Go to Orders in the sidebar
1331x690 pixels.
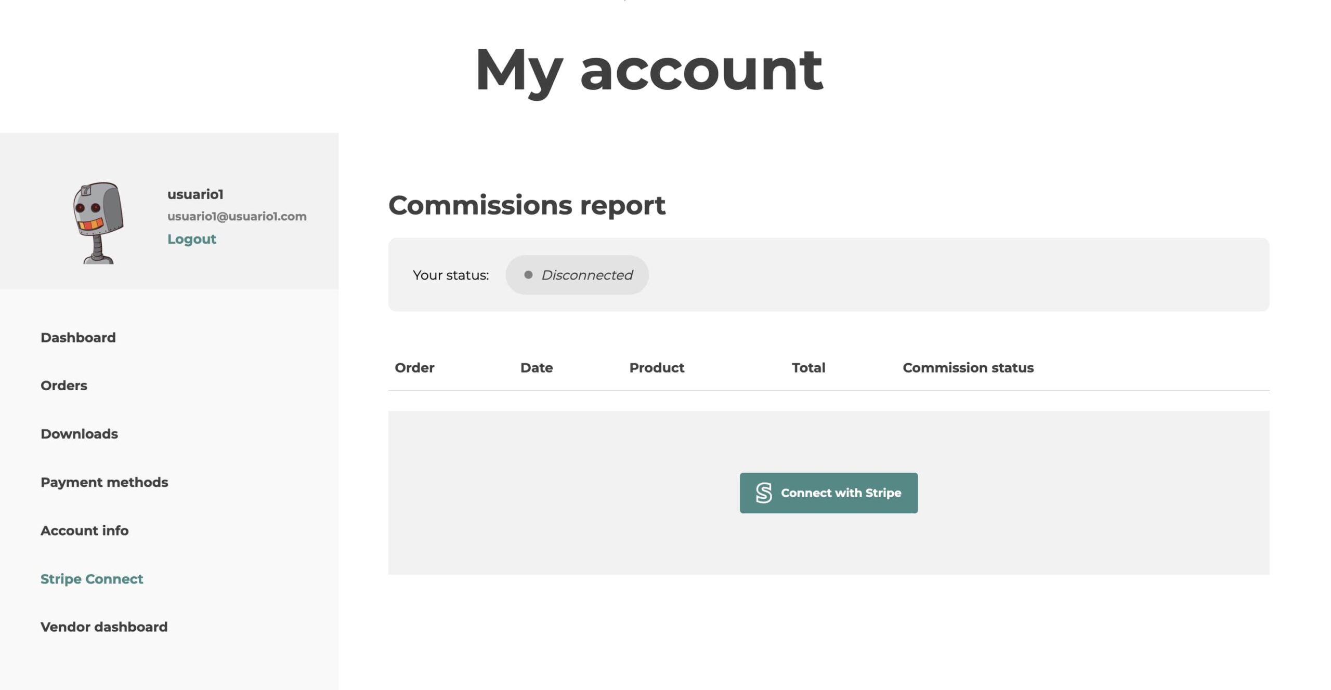[64, 386]
